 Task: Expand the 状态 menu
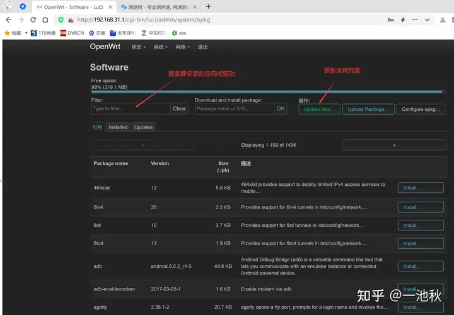click(138, 47)
